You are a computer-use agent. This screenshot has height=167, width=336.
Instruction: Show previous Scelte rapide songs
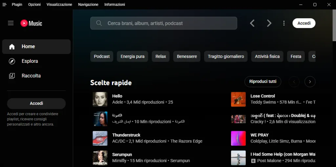point(294,82)
